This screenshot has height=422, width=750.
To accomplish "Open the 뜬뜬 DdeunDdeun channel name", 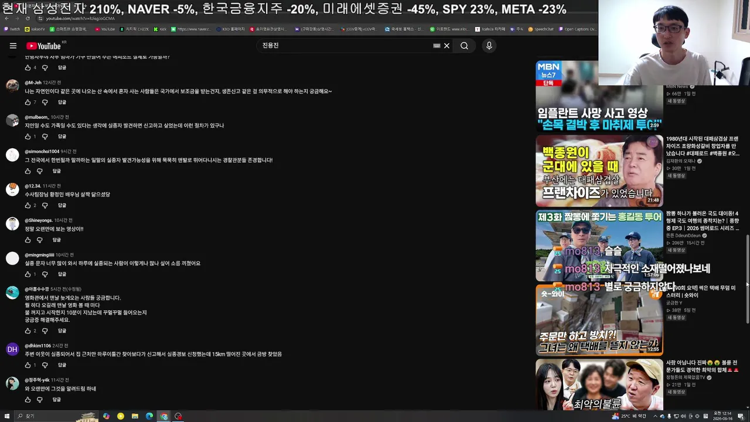I will tap(683, 236).
